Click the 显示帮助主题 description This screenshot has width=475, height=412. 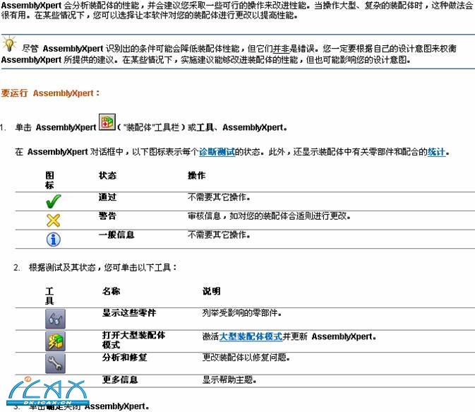pos(229,379)
